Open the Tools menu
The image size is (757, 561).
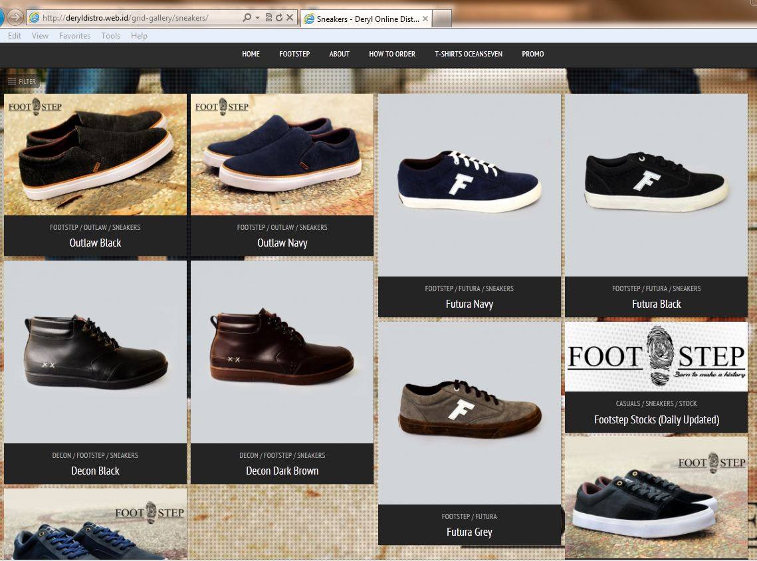click(x=110, y=36)
